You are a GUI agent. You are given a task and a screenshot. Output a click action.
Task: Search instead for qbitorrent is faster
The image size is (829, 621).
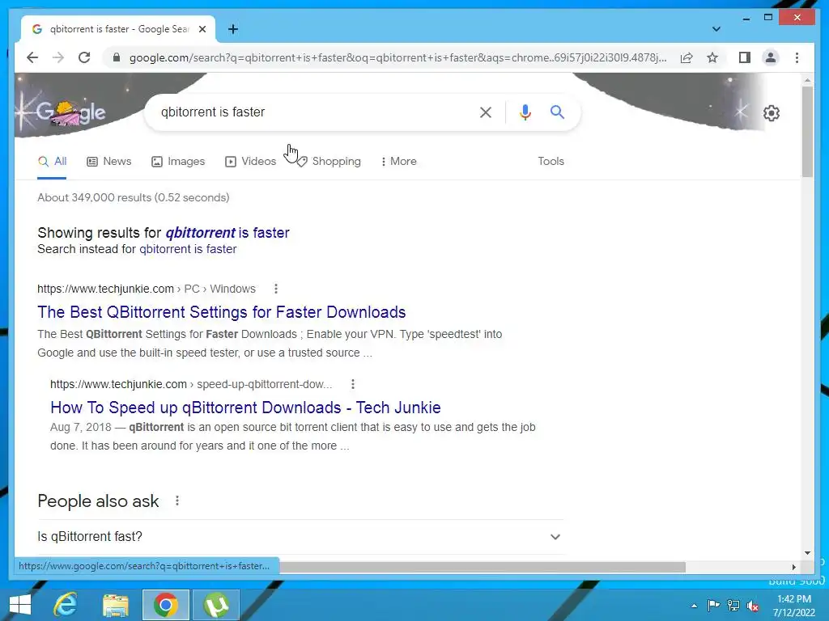pos(188,249)
